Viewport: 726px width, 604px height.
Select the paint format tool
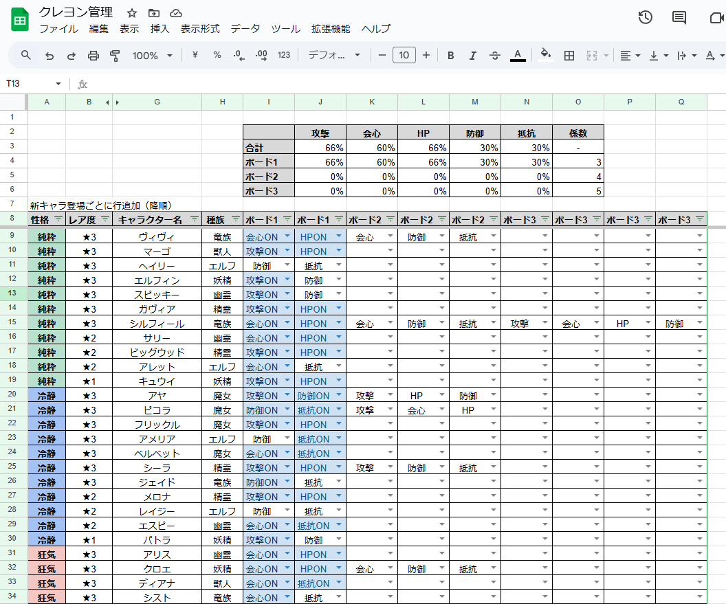click(115, 56)
